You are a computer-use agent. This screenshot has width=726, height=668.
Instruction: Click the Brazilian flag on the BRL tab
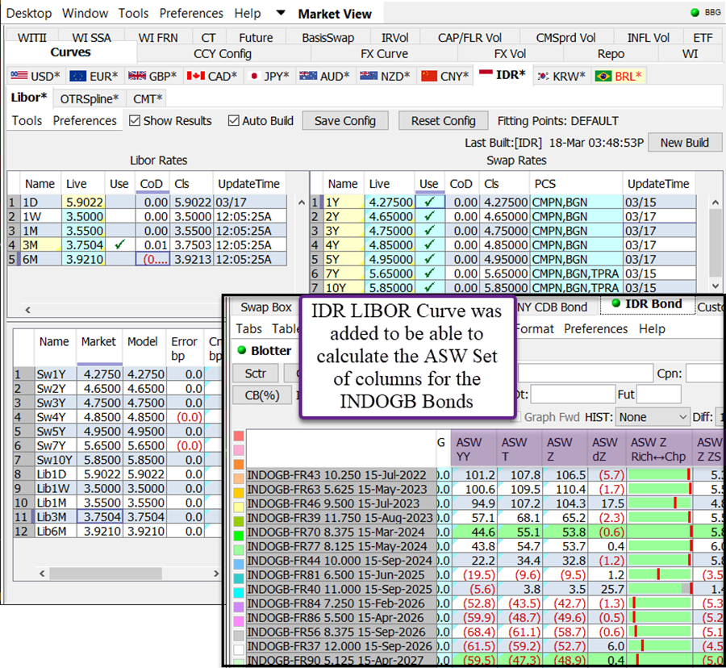(x=603, y=76)
